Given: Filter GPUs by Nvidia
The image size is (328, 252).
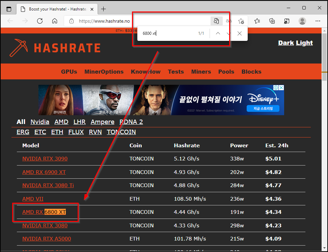Looking at the screenshot, I should point(40,122).
